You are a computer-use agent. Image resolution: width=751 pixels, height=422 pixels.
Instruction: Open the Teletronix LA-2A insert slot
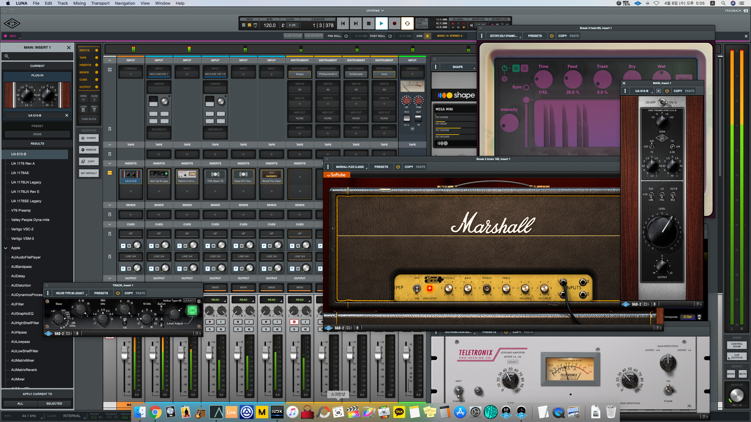(187, 176)
